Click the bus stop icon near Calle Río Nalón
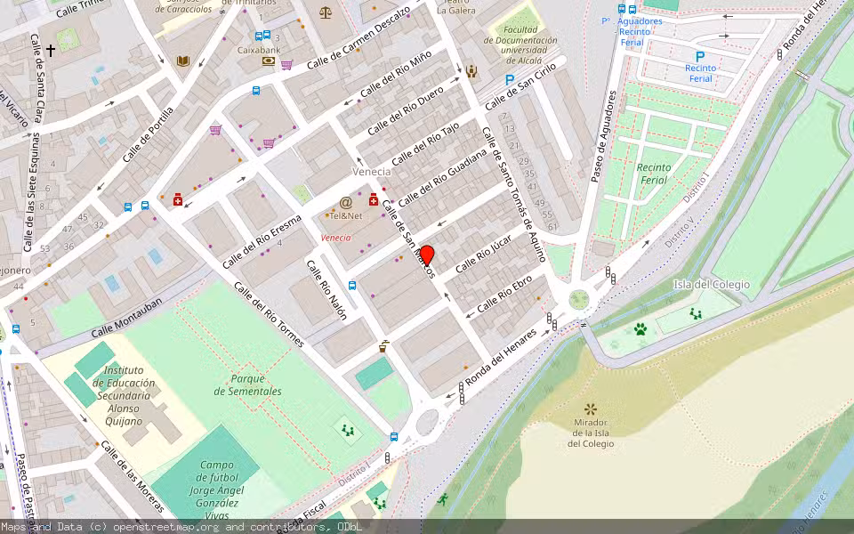This screenshot has height=534, width=854. coord(352,285)
